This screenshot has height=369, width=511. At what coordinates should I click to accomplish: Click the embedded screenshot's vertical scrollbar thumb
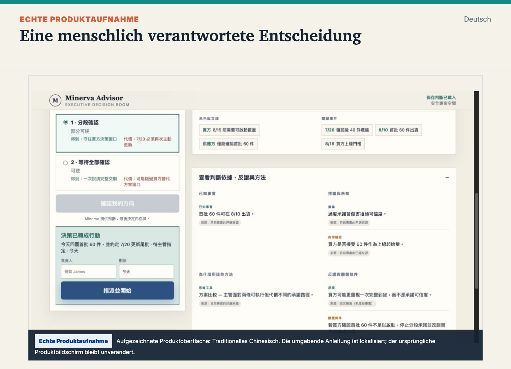pos(477,241)
